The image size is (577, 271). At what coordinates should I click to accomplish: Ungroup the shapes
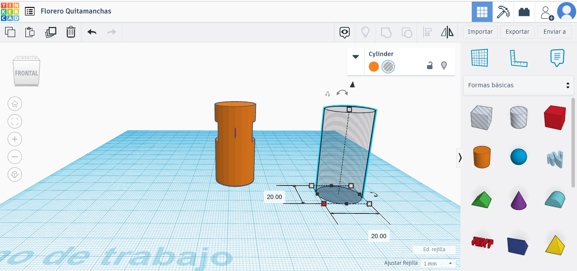406,32
